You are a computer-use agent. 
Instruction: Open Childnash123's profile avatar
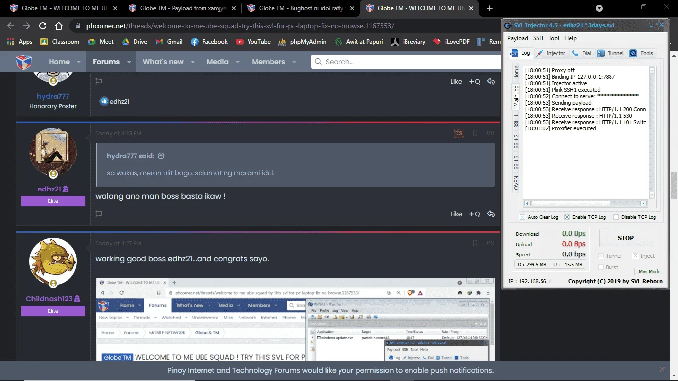point(53,261)
